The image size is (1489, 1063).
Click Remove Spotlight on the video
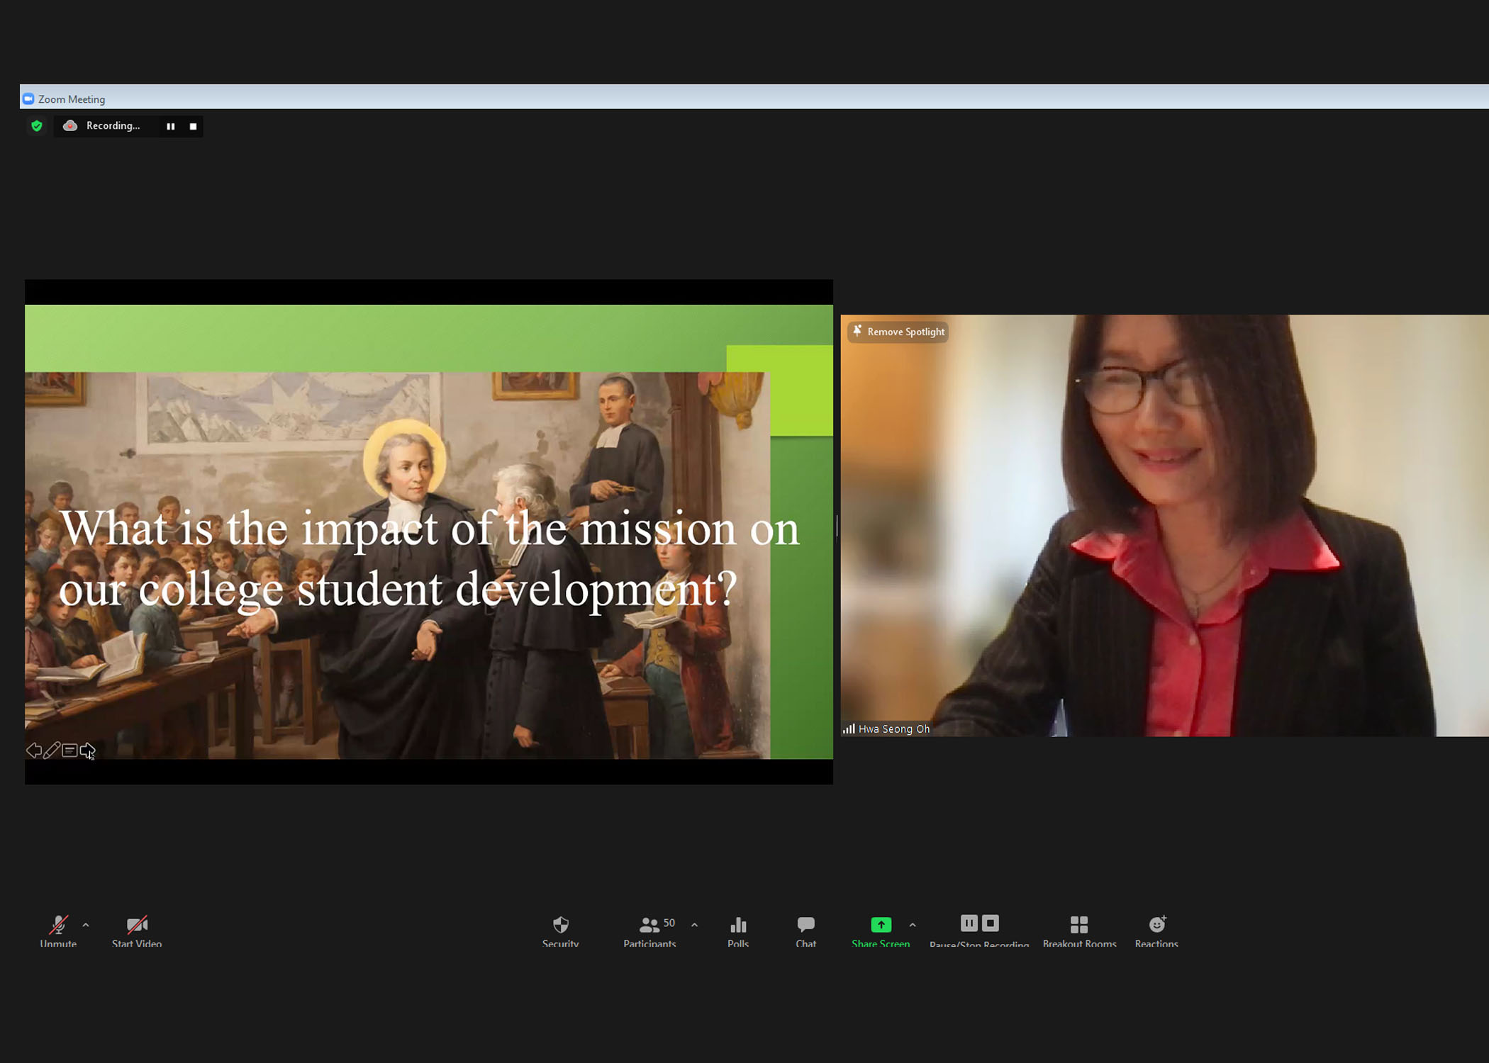point(898,332)
